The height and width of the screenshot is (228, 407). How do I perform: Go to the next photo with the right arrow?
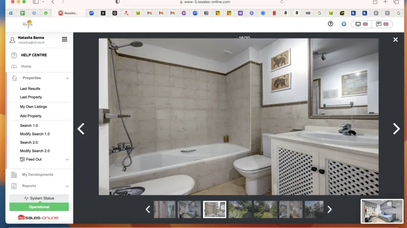396,129
